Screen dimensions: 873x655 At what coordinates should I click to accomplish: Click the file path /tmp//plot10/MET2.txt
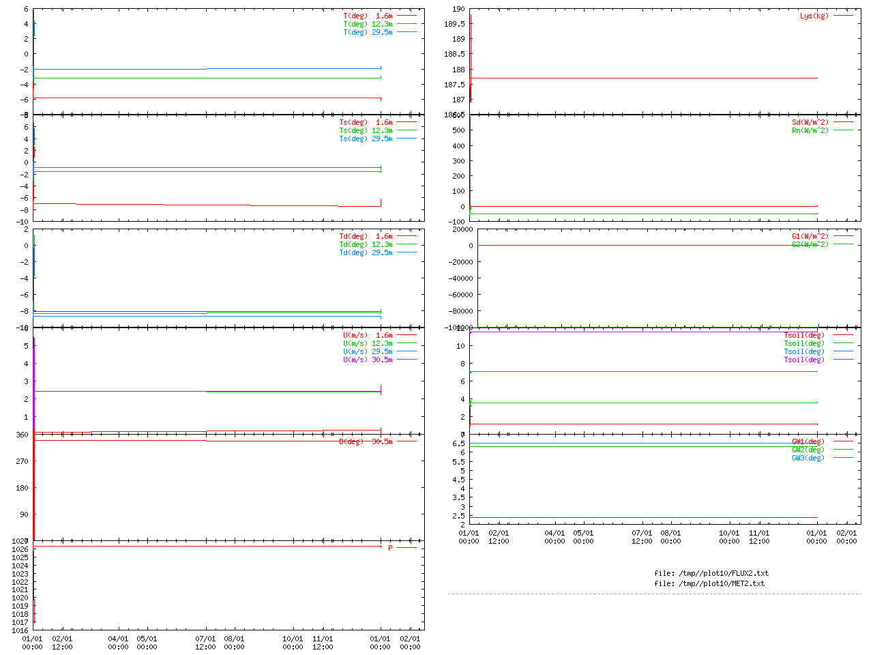721,583
